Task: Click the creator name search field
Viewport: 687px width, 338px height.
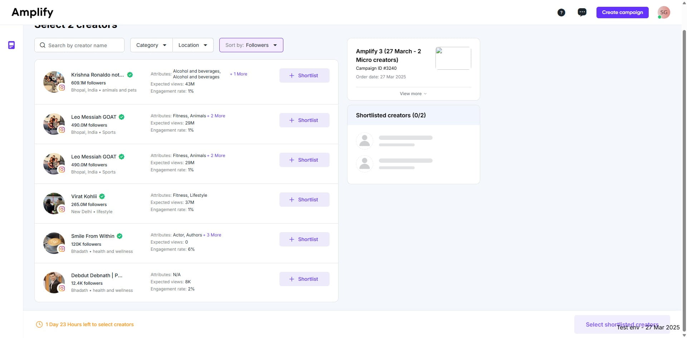Action: [86, 45]
